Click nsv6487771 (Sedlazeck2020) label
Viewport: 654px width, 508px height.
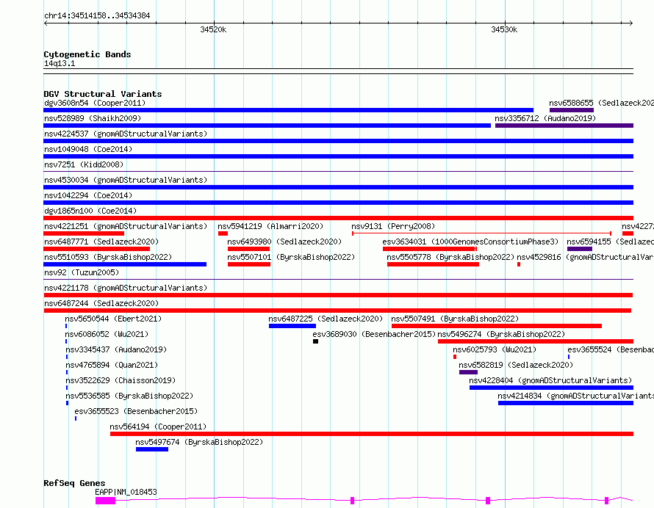click(101, 242)
